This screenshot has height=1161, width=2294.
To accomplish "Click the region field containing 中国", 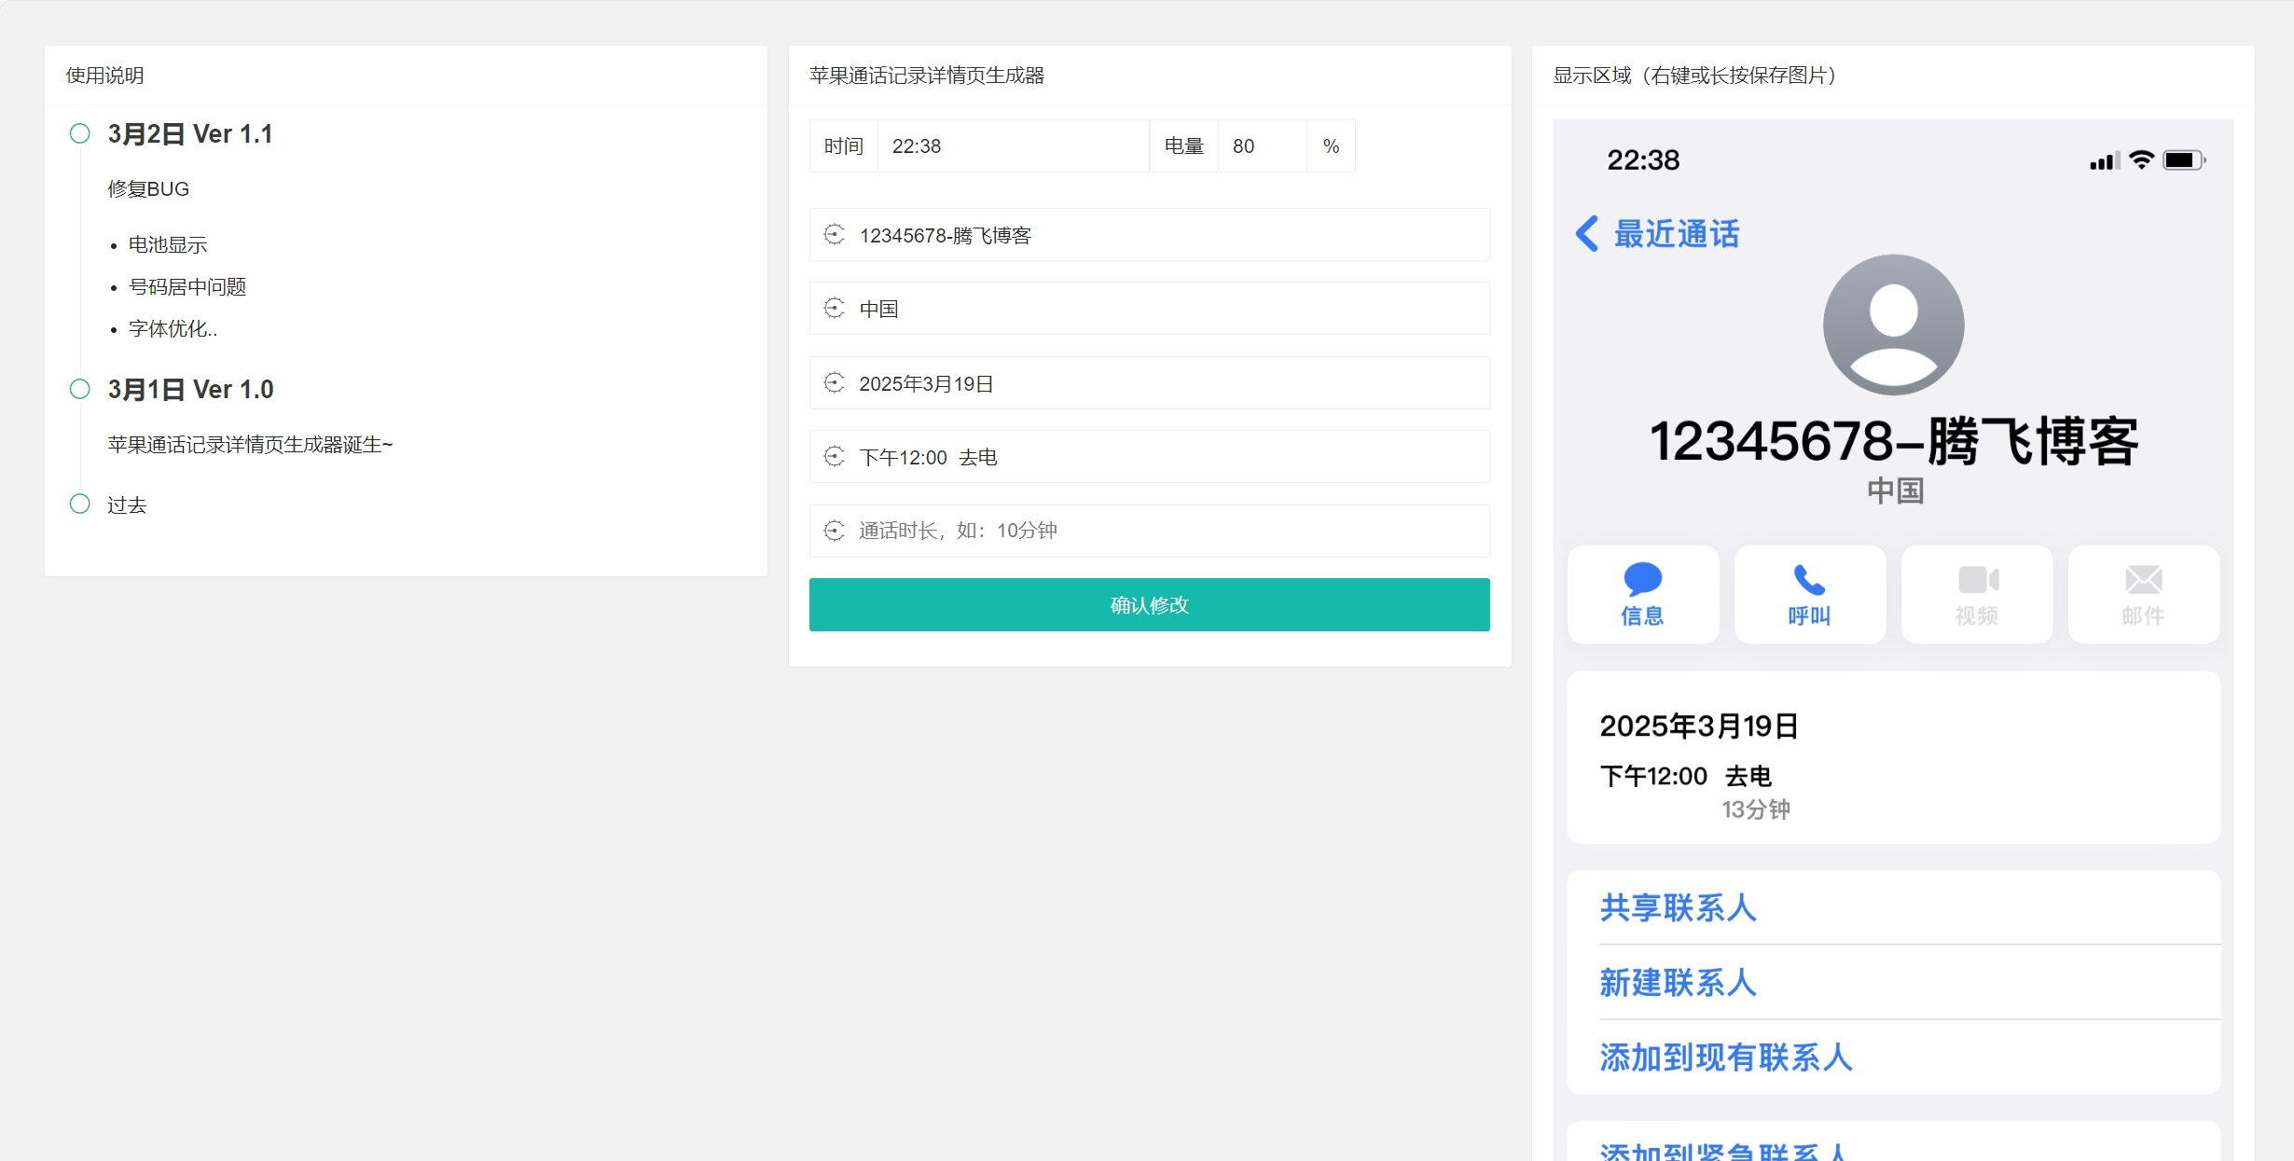I will [x=1149, y=308].
